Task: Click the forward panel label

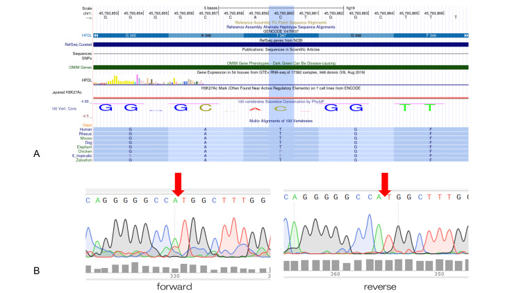Action: (174, 287)
